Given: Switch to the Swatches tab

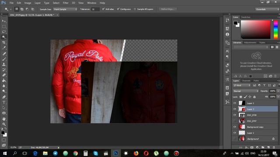Looking at the screenshot, I should click(x=246, y=17).
